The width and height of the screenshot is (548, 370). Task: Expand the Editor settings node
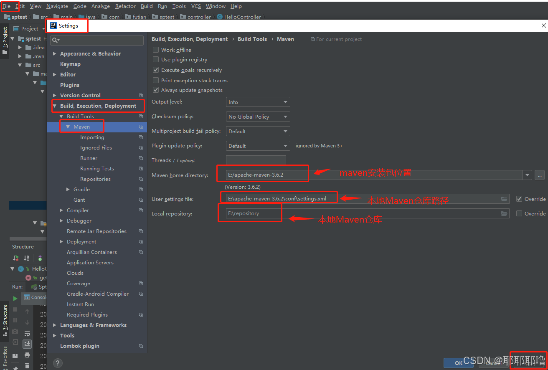click(54, 75)
